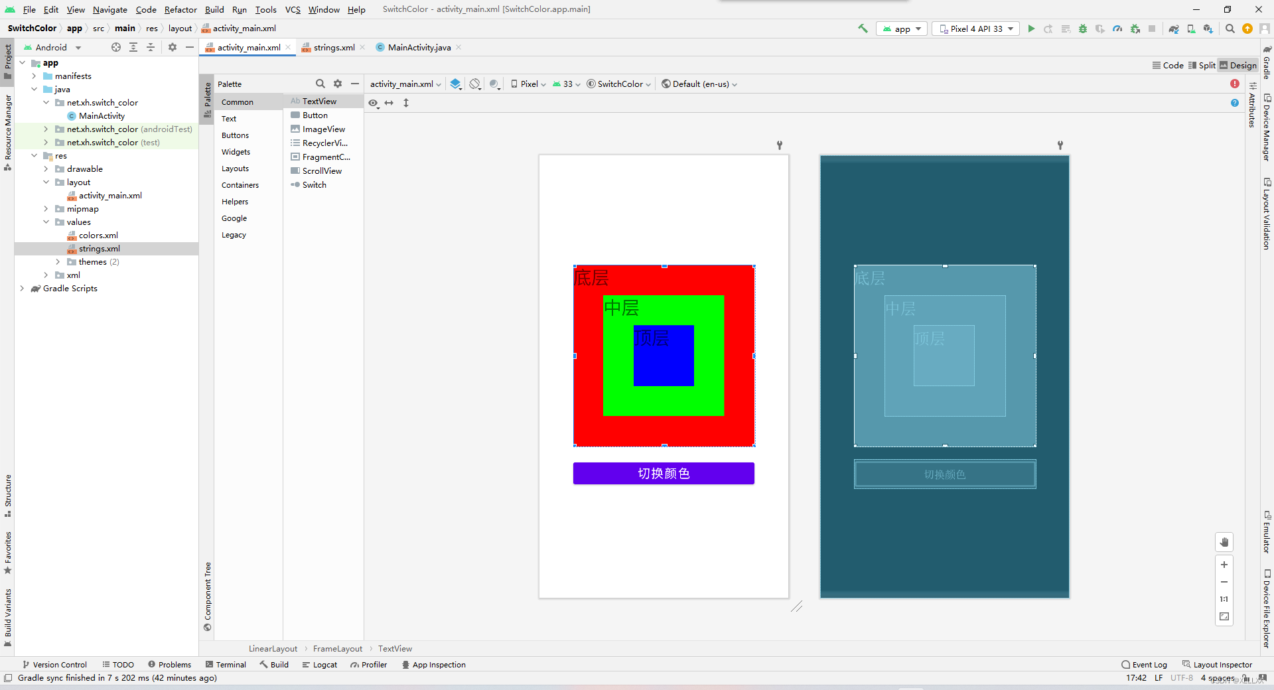Image resolution: width=1274 pixels, height=690 pixels.
Task: Run the app with green play button
Action: [1031, 29]
